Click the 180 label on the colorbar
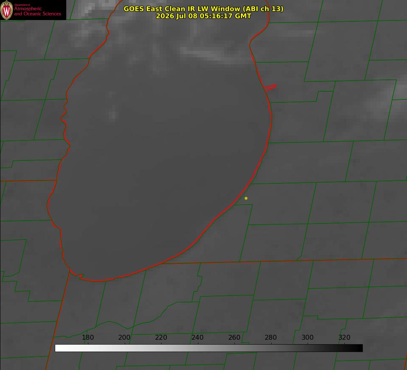Image resolution: width=407 pixels, height=370 pixels. [88, 337]
